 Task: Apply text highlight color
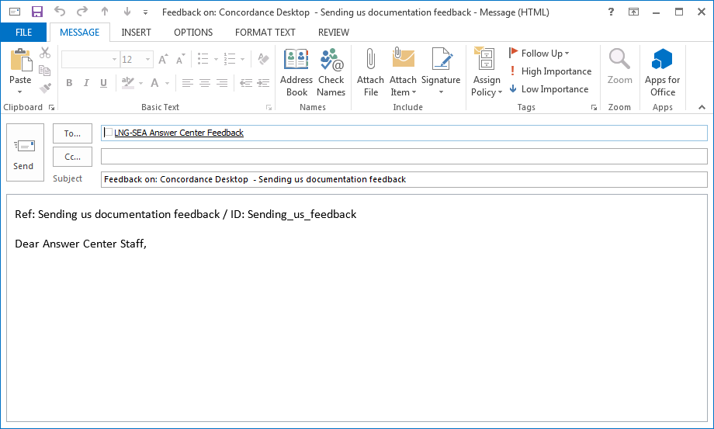pyautogui.click(x=128, y=83)
